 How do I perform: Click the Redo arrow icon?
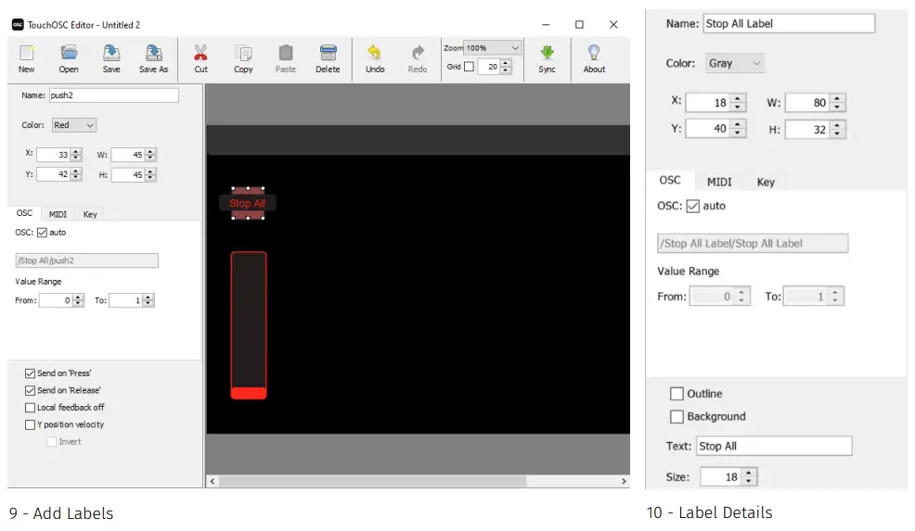(x=418, y=54)
